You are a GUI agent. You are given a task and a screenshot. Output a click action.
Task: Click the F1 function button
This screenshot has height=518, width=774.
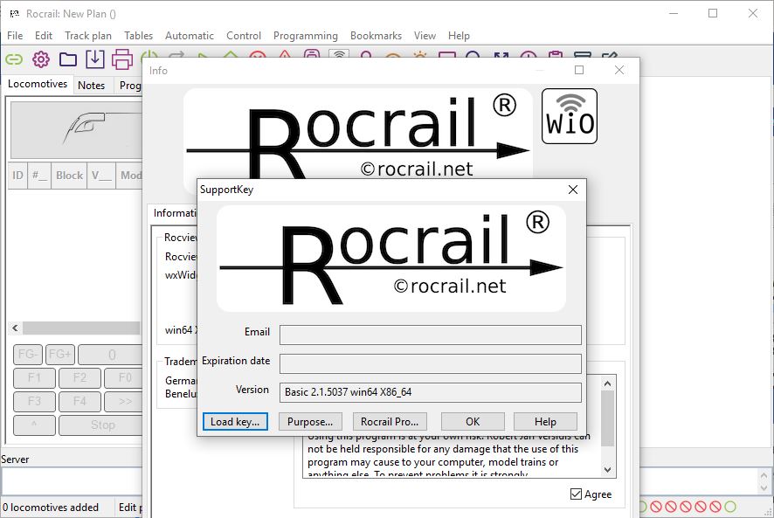[34, 377]
